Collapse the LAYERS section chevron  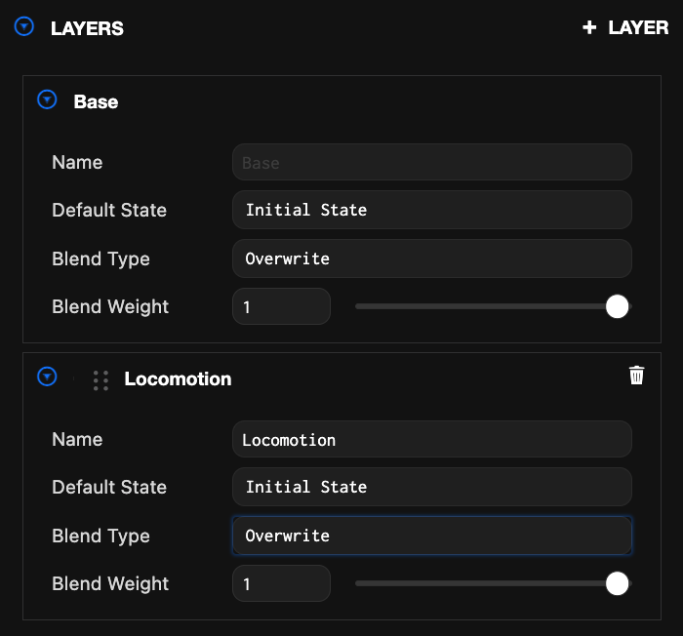point(24,27)
